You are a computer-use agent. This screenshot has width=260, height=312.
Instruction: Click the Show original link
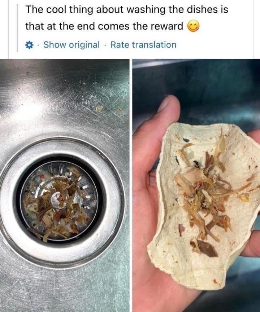click(x=71, y=45)
